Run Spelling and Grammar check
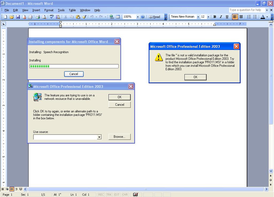274x197 pixels. [x=52, y=17]
